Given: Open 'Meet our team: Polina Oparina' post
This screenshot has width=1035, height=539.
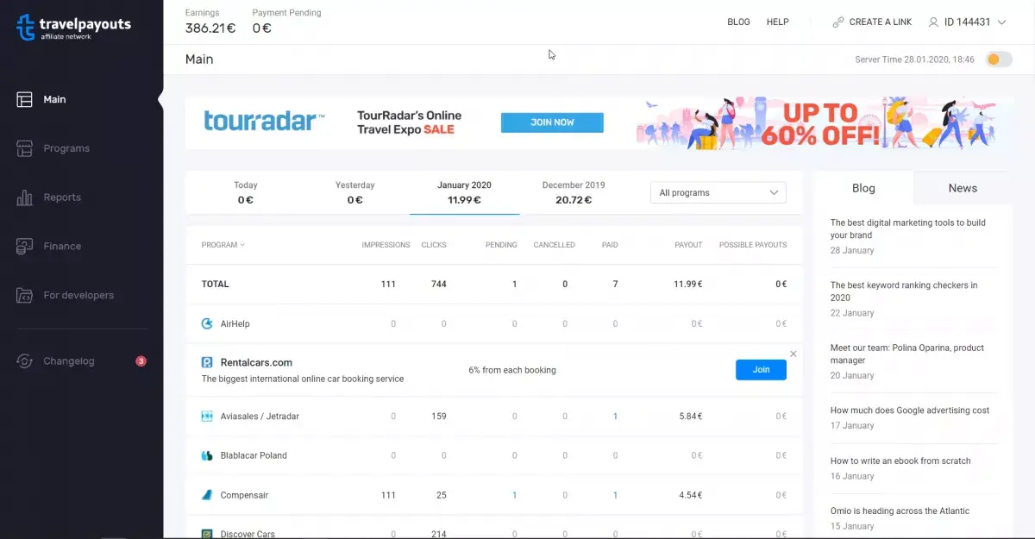Looking at the screenshot, I should 907,354.
